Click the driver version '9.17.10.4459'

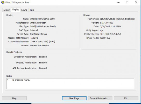[107, 23]
